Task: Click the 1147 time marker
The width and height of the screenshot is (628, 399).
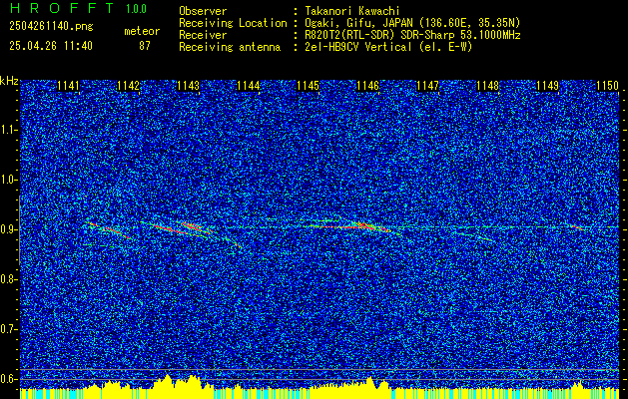Action: (x=427, y=86)
